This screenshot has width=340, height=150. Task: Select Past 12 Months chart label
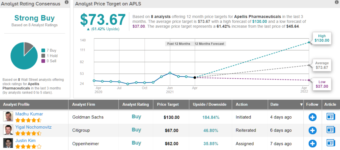click(178, 44)
